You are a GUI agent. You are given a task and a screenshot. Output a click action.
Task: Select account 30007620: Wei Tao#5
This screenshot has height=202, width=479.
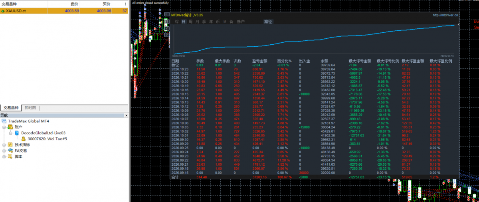(47, 139)
